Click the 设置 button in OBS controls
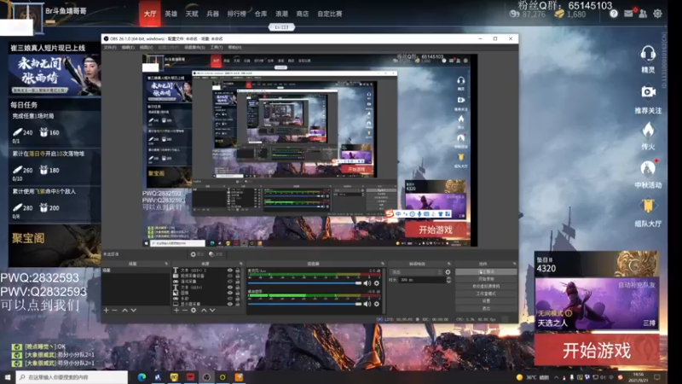 coord(486,301)
